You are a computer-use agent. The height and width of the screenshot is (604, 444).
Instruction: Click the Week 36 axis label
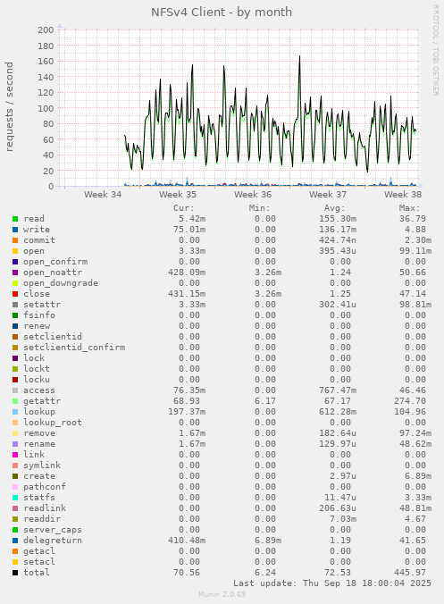pyautogui.click(x=253, y=195)
